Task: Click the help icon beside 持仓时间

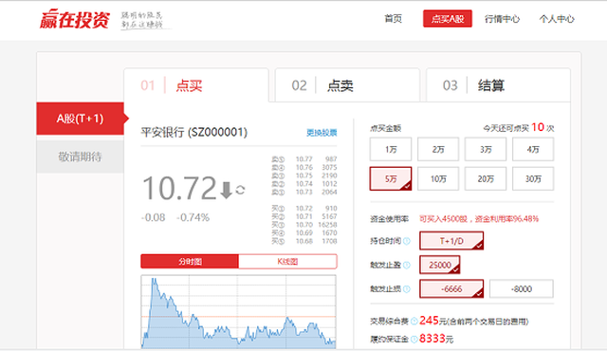Action: click(407, 241)
